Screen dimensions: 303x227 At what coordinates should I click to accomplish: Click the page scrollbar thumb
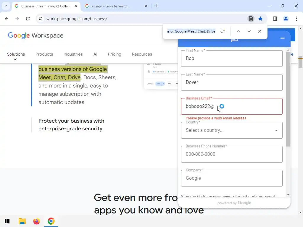coord(300,61)
